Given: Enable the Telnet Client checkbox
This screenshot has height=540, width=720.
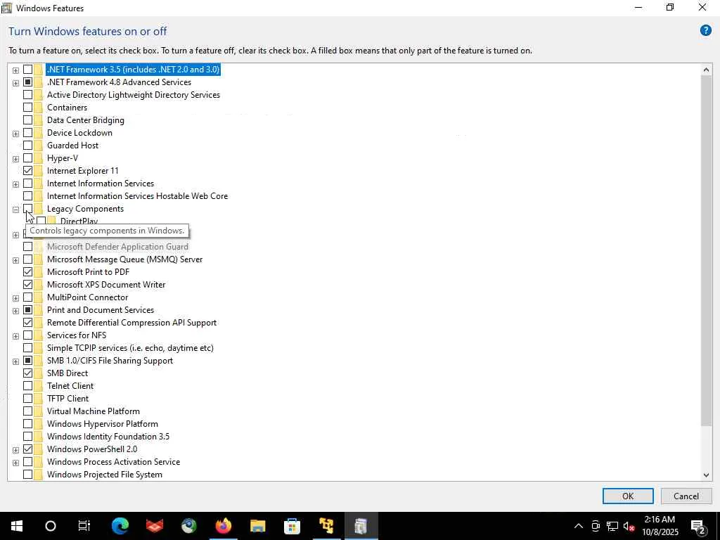Looking at the screenshot, I should coord(27,386).
